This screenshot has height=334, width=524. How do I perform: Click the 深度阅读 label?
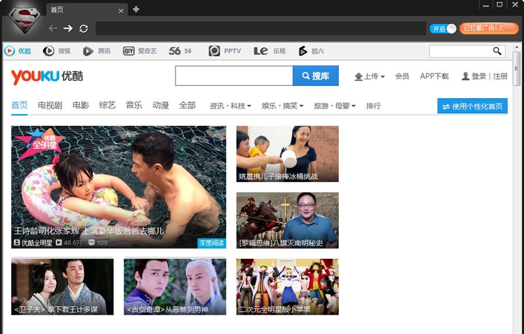[211, 243]
